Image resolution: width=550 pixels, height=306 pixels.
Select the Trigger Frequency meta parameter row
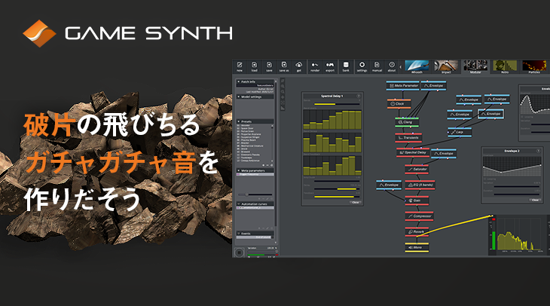[x=255, y=174]
